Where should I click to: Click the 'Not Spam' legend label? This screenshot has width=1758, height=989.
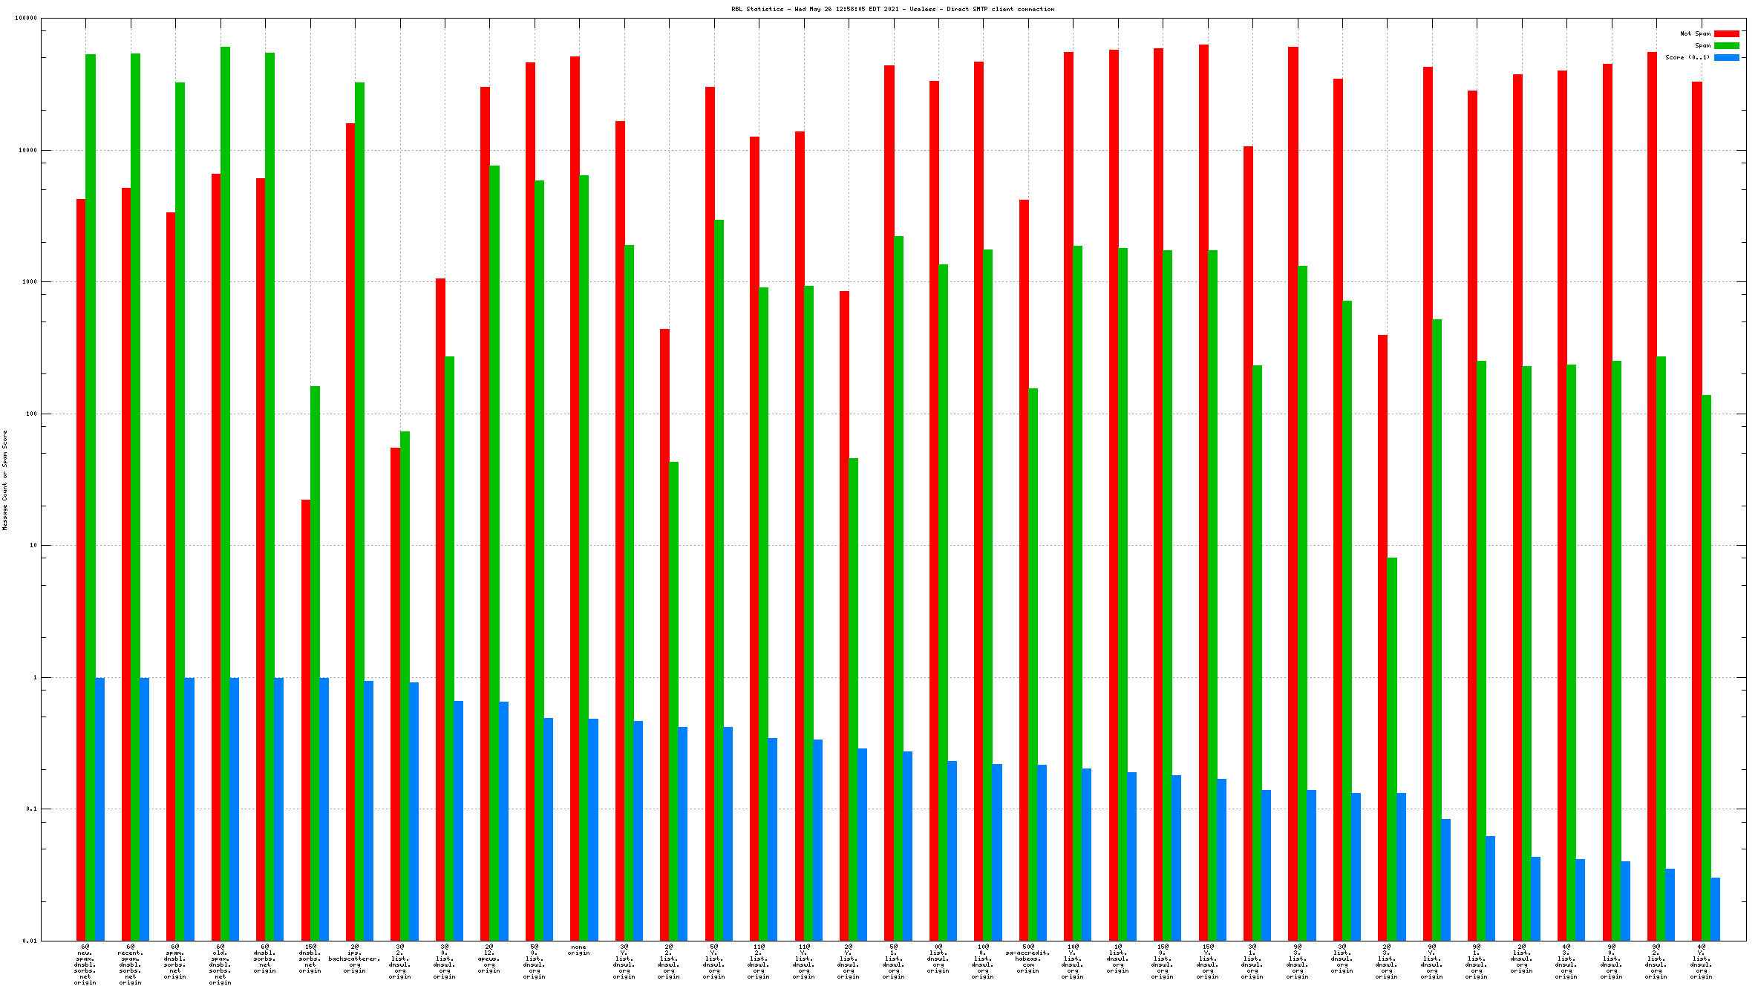(x=1695, y=33)
